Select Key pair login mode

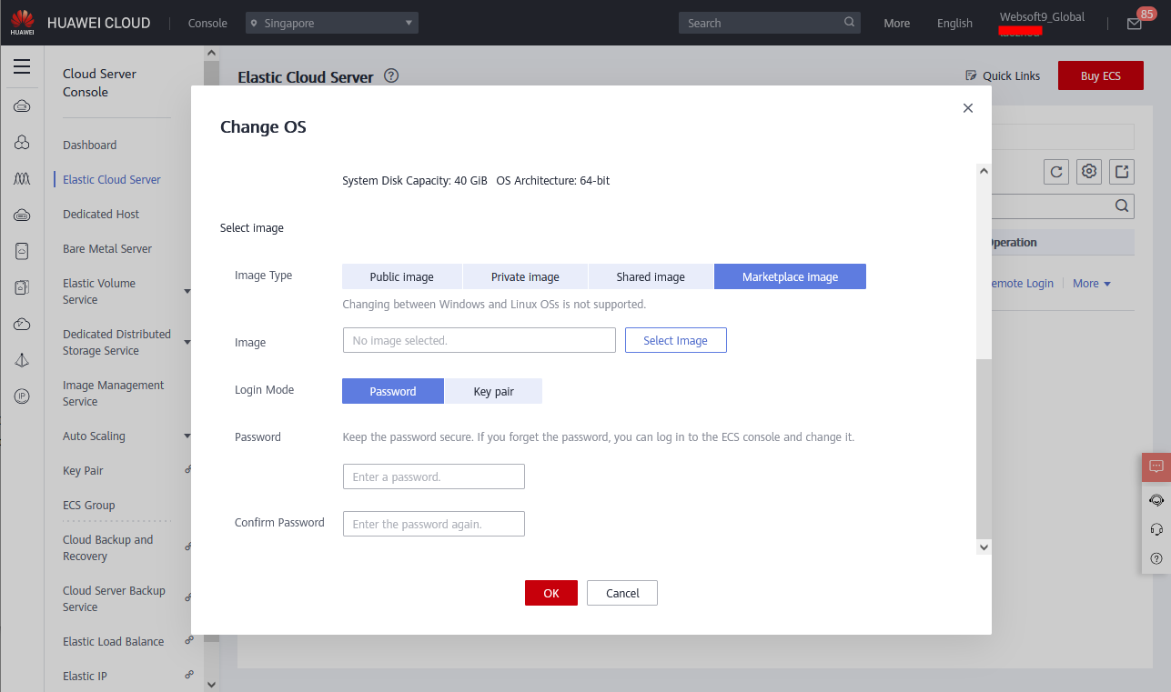pyautogui.click(x=493, y=391)
